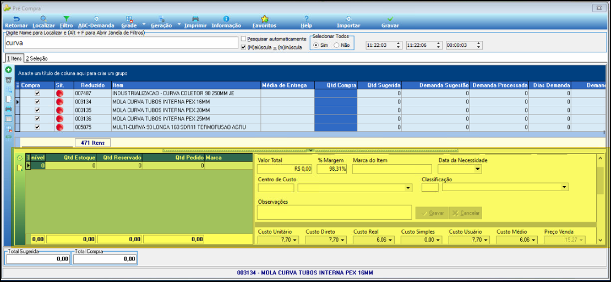Uncheck Compra for item 003136

coord(37,118)
